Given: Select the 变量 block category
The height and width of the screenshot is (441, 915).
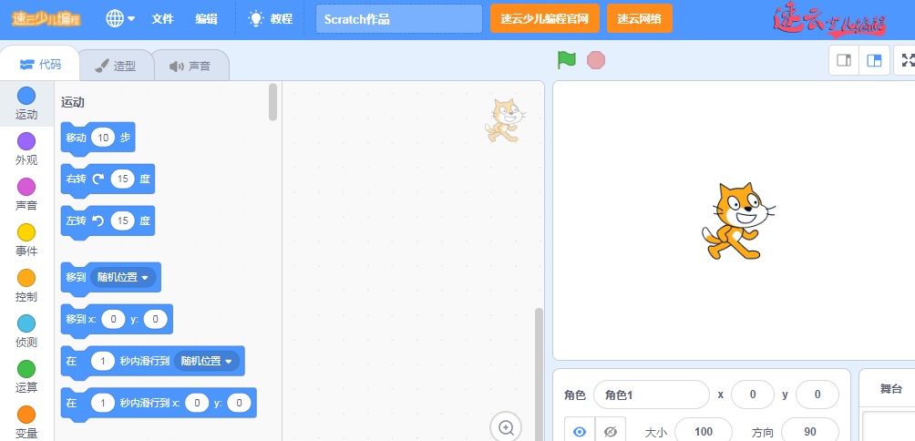Looking at the screenshot, I should pos(26,423).
